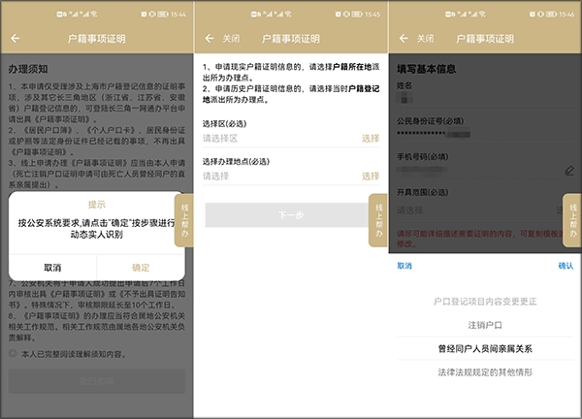Viewport: 582px width, 419px height.
Task: Open the 开具范围 请选择 picker
Action: [x=475, y=209]
